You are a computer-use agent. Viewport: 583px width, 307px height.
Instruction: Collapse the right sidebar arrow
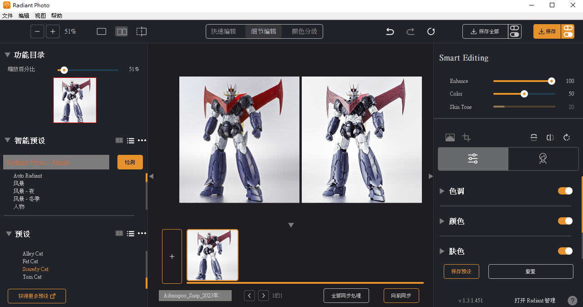(x=431, y=176)
